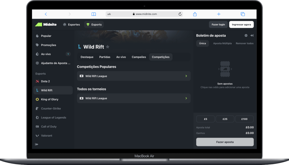Open Popular in the sidebar
The image size is (289, 165).
[53, 36]
